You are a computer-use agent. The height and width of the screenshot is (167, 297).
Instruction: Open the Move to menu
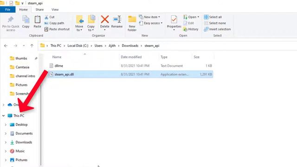[79, 23]
